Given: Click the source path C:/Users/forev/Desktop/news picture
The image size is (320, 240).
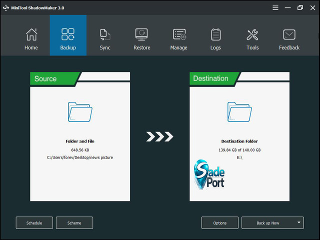Looking at the screenshot, I should 80,157.
